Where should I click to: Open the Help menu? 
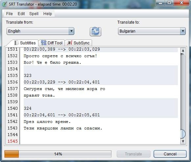(x=48, y=13)
